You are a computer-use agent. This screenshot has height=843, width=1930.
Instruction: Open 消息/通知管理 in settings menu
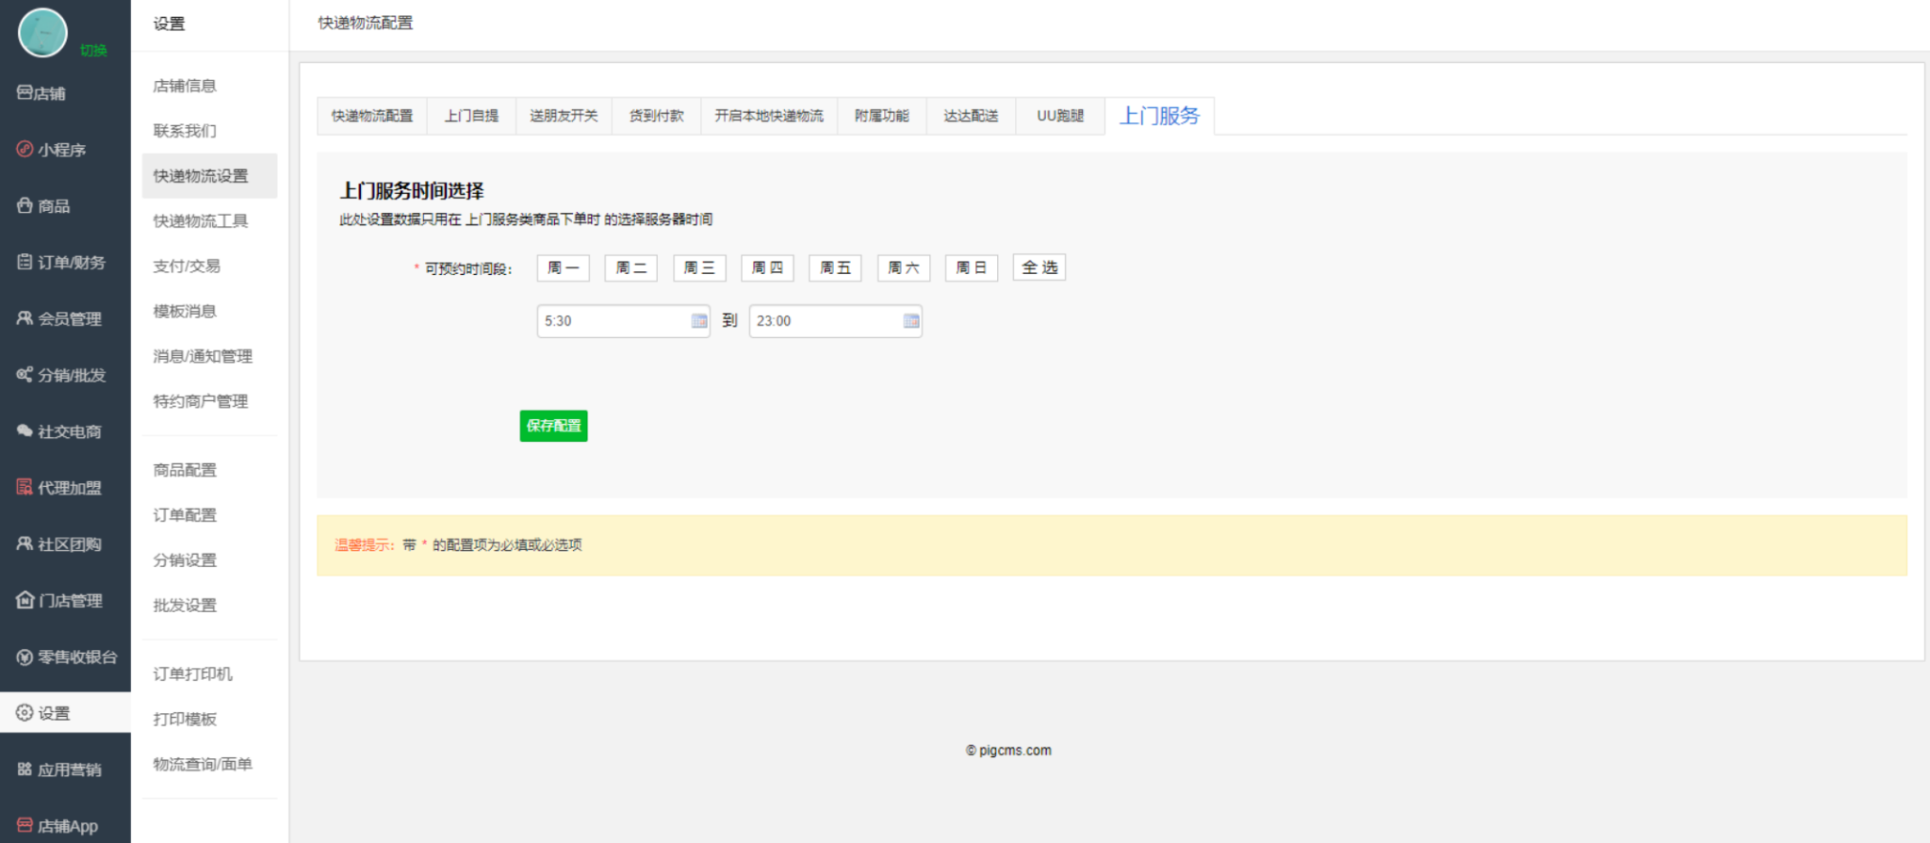203,357
